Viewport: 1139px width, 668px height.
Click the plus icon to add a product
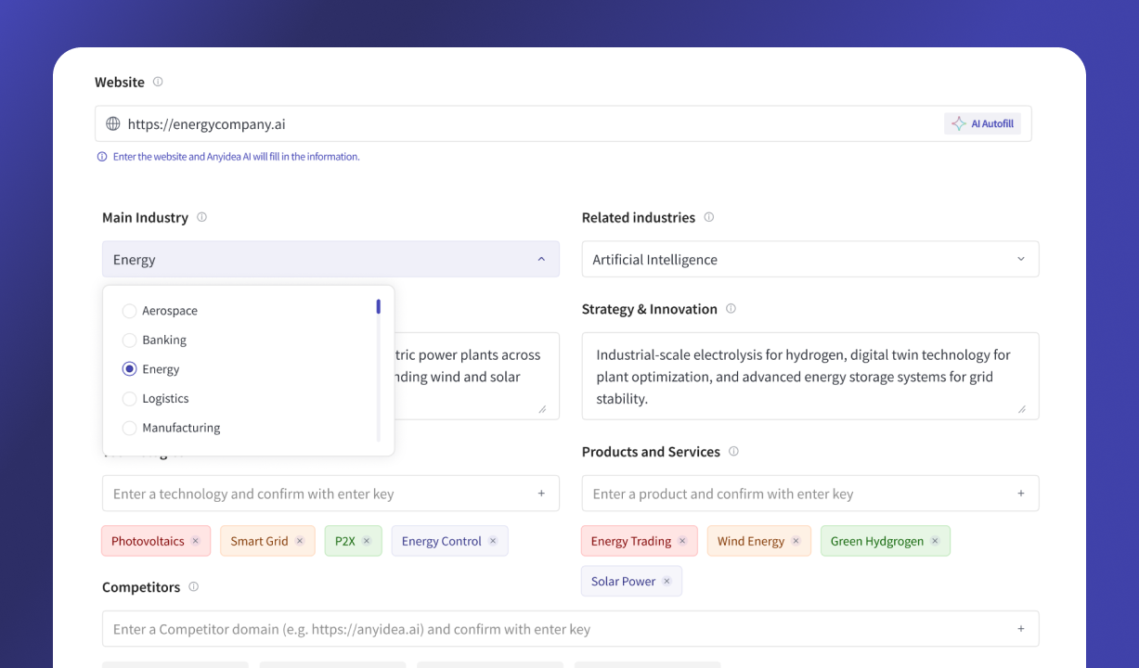pyautogui.click(x=1021, y=493)
